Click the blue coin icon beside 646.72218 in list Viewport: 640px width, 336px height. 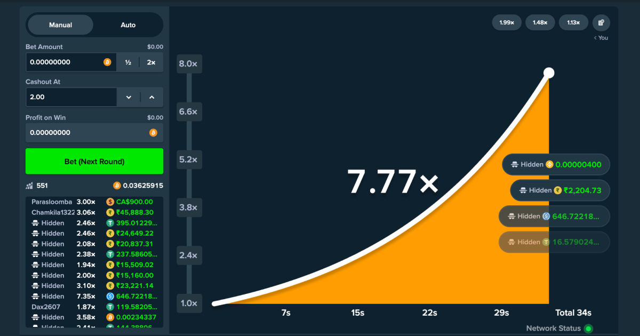[x=110, y=296]
